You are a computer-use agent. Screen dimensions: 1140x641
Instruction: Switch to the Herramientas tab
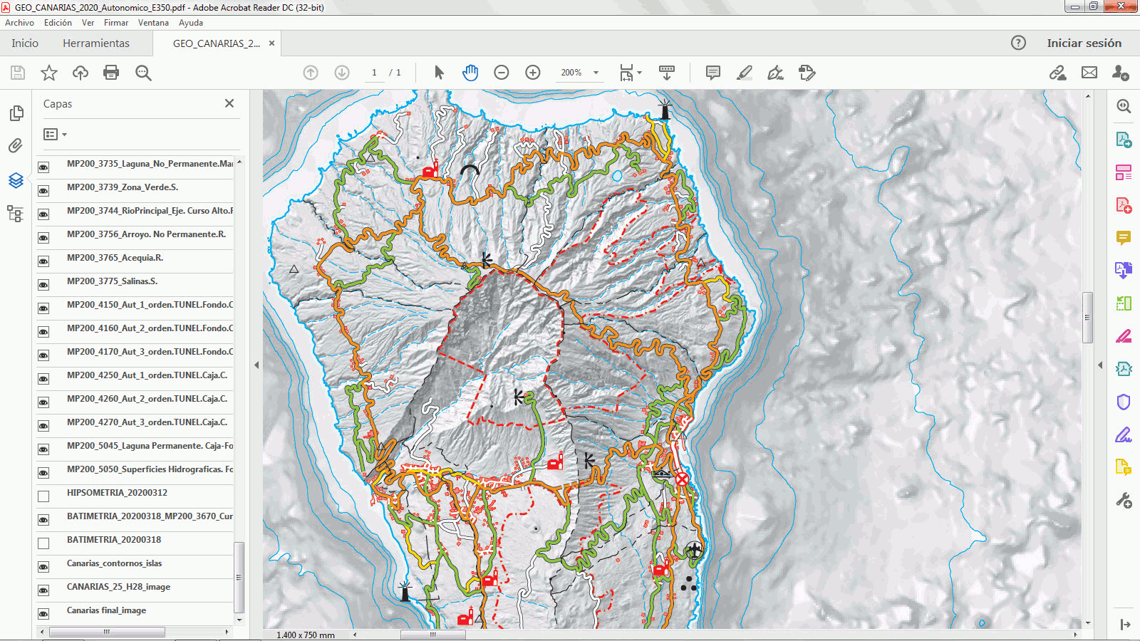pyautogui.click(x=95, y=43)
